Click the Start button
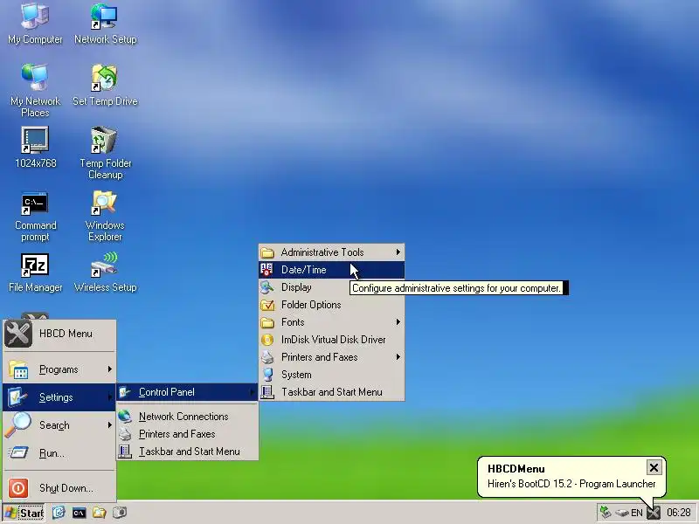 (24, 513)
